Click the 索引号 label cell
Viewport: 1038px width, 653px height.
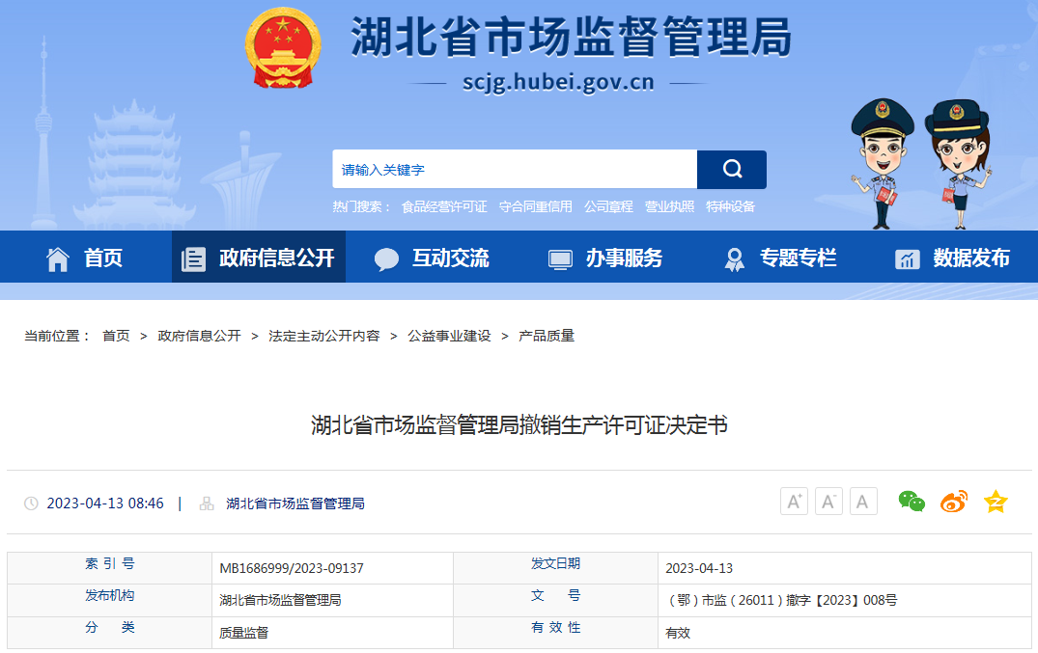click(109, 568)
